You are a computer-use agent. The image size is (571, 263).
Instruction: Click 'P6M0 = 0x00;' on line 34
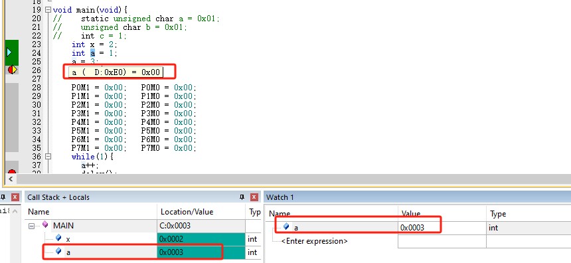tap(169, 139)
